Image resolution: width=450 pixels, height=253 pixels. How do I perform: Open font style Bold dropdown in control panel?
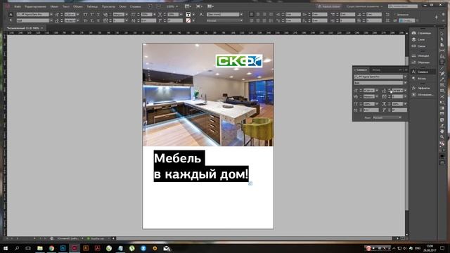(x=51, y=20)
